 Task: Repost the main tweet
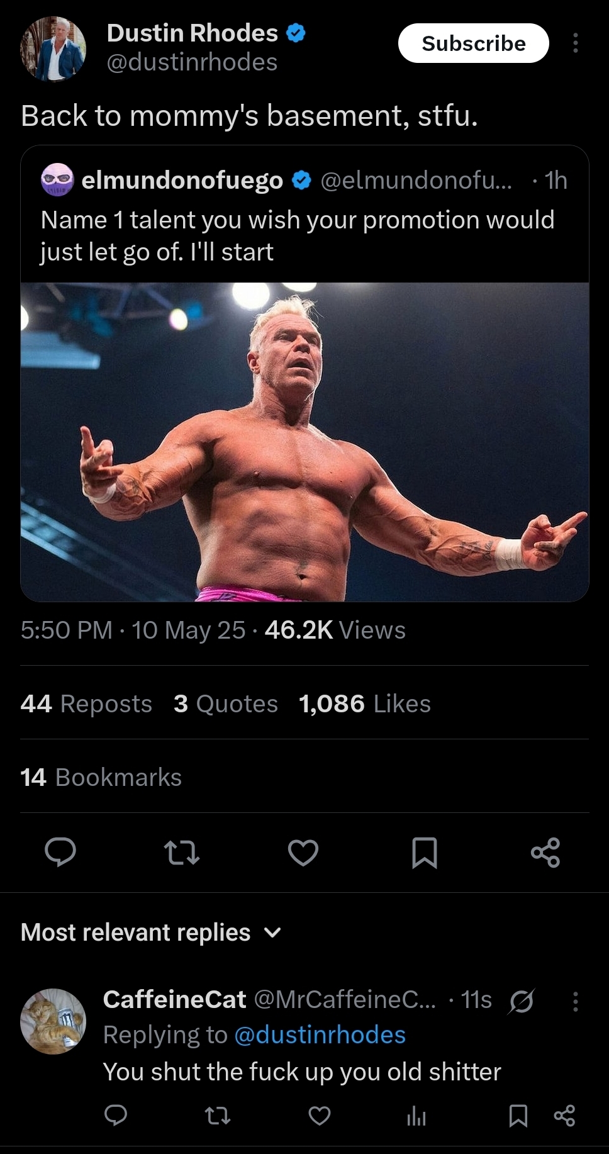(182, 853)
